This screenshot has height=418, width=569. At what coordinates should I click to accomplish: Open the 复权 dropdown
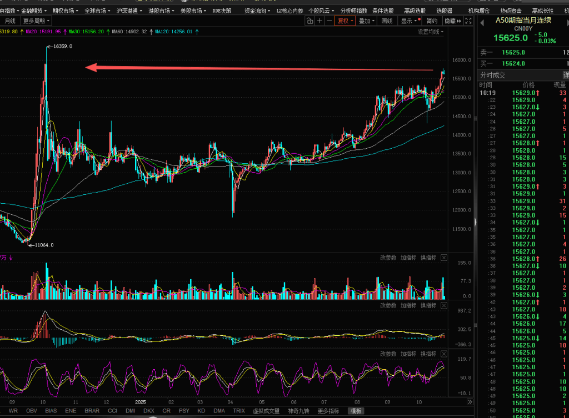coord(345,21)
